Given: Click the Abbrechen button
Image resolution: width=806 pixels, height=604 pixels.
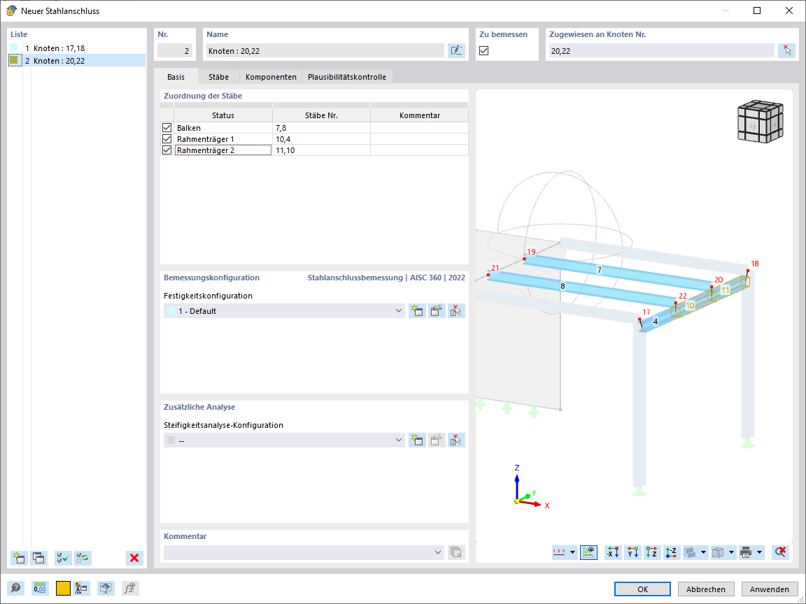Looking at the screenshot, I should point(706,589).
